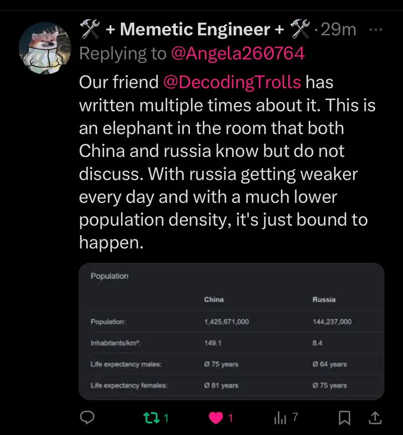Open the @DecodingTrolls profile link

(x=232, y=82)
